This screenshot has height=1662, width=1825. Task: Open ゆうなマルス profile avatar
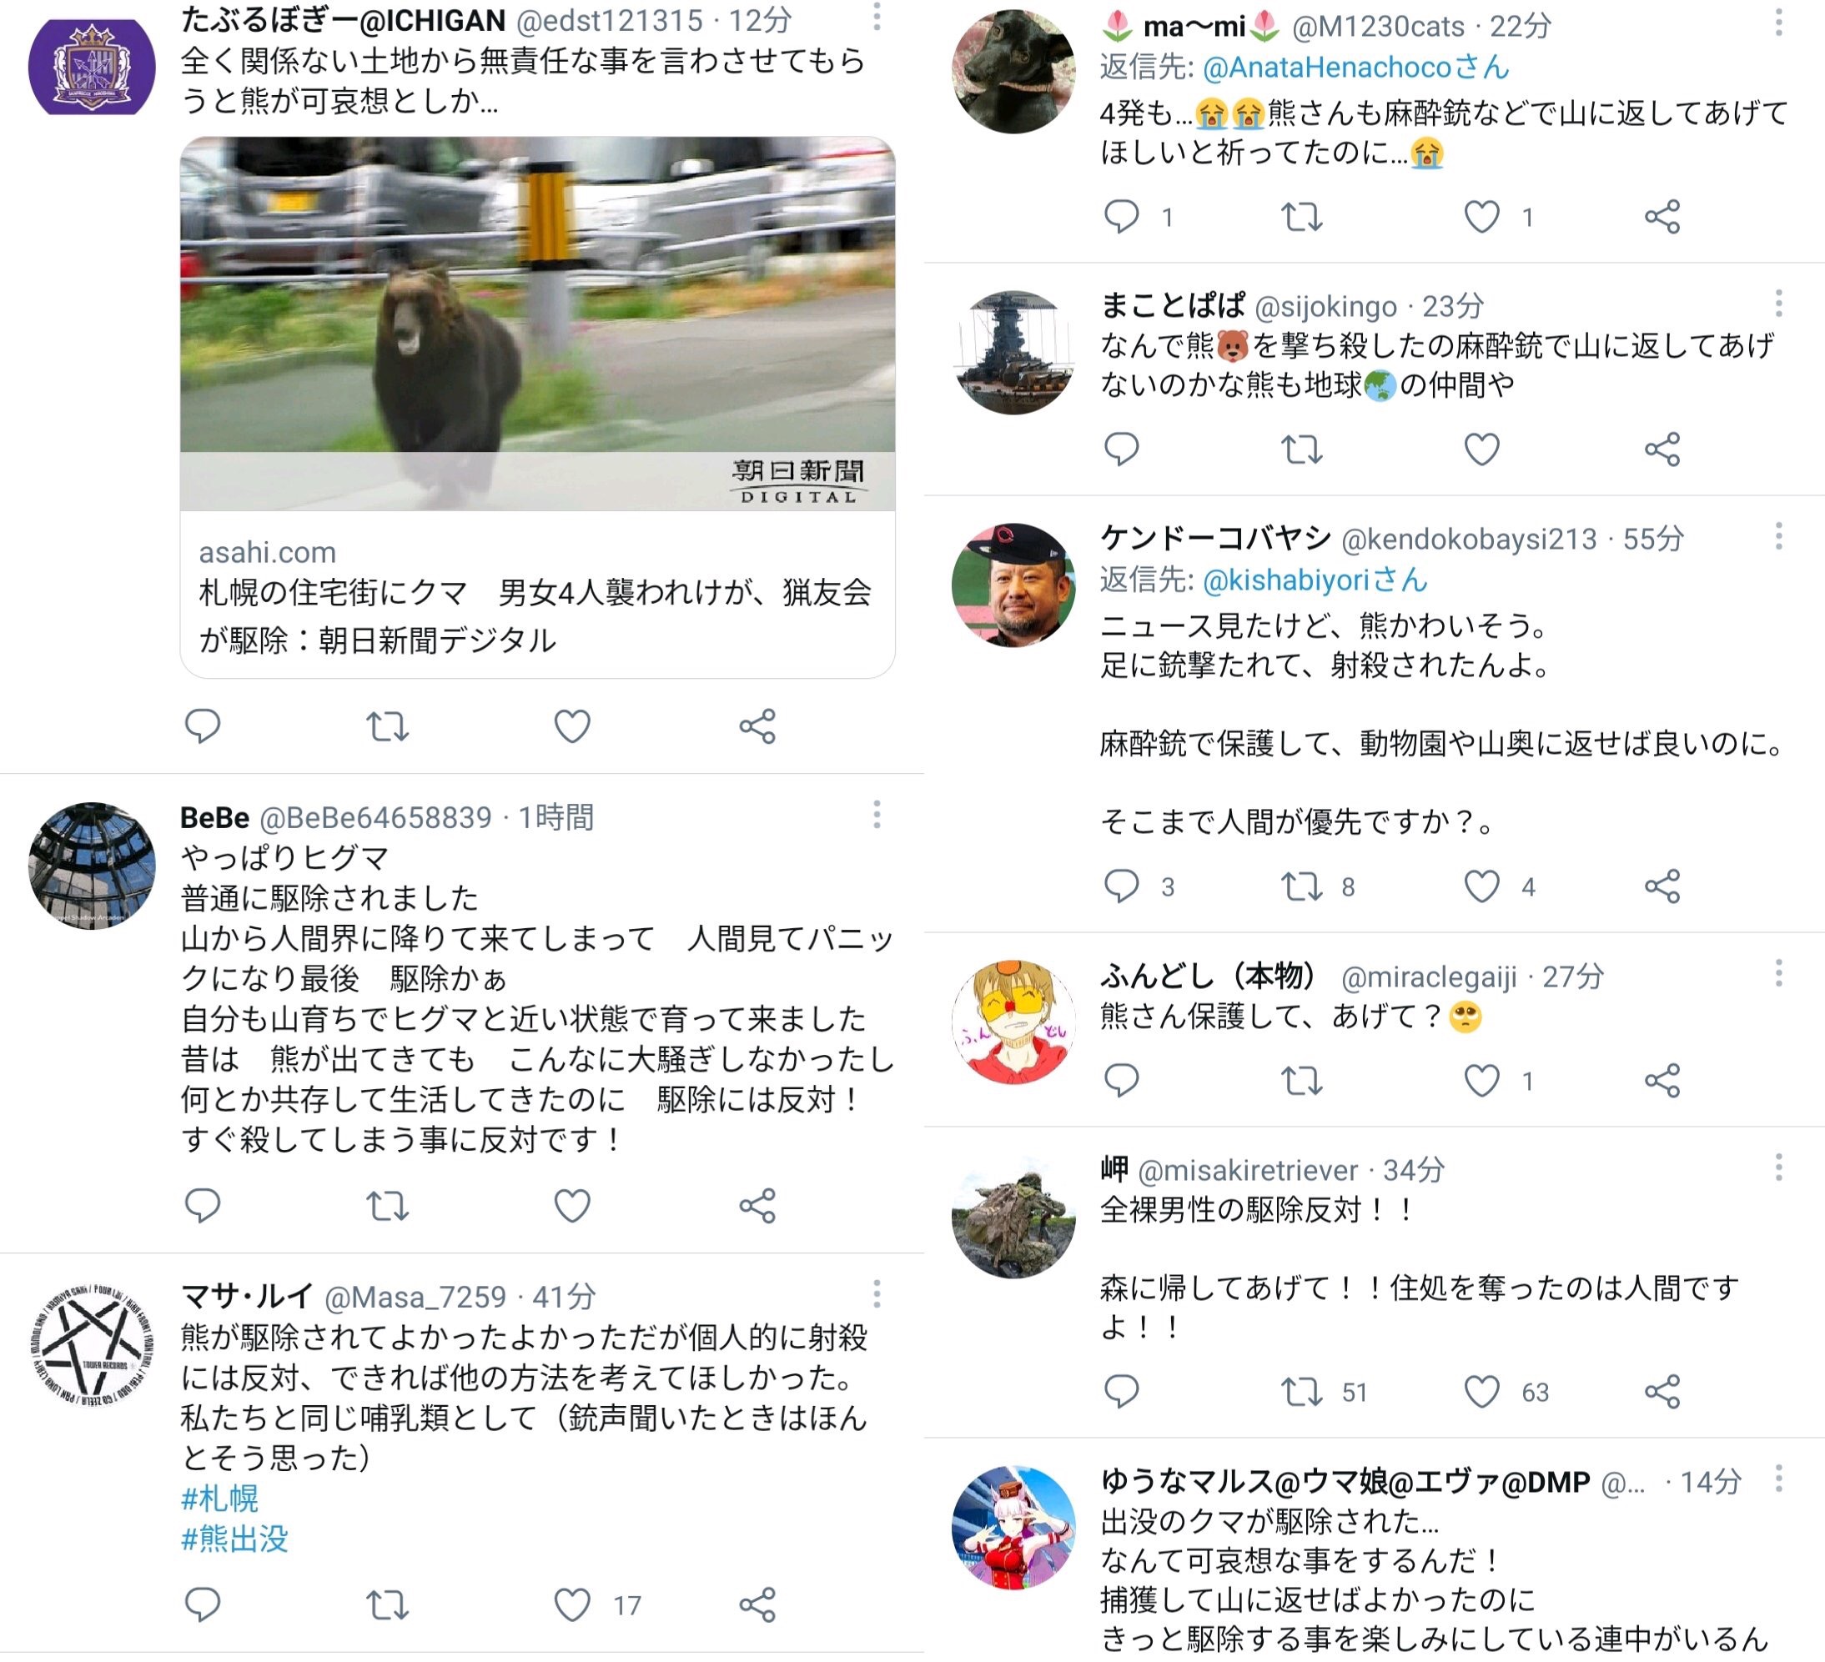tap(1014, 1528)
